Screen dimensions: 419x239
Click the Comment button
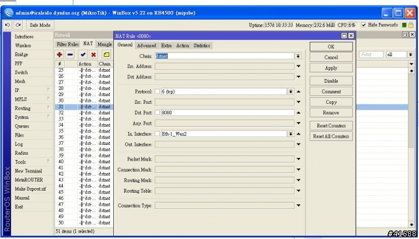pos(331,91)
